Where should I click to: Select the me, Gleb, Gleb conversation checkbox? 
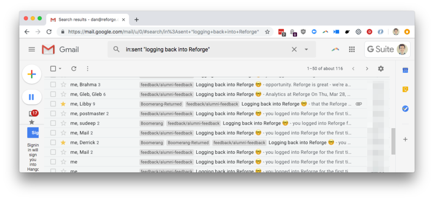point(53,94)
